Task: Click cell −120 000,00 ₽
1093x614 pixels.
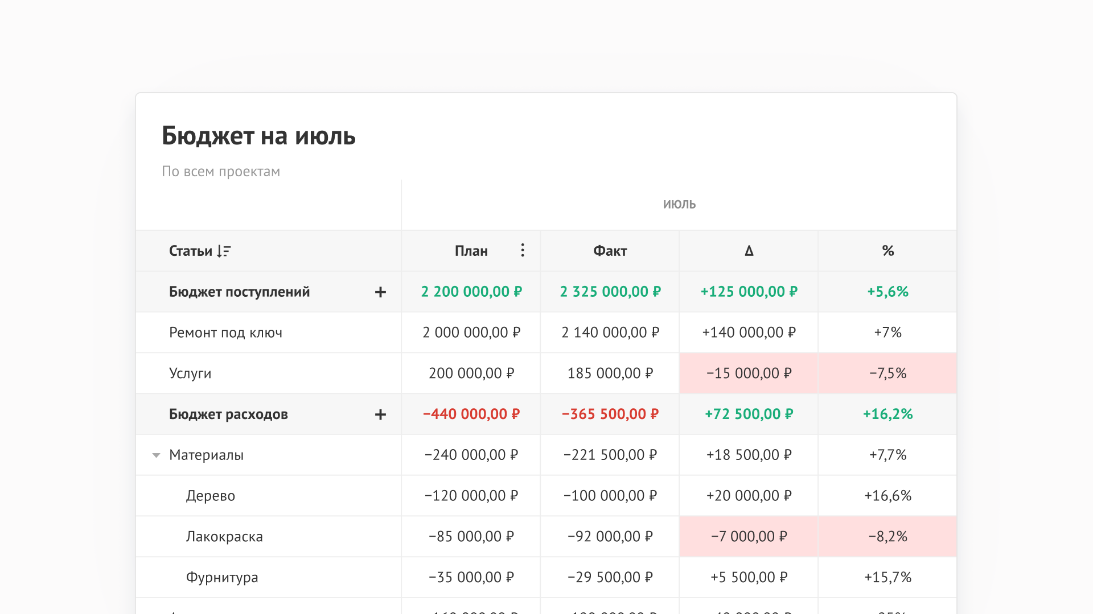Action: (471, 496)
